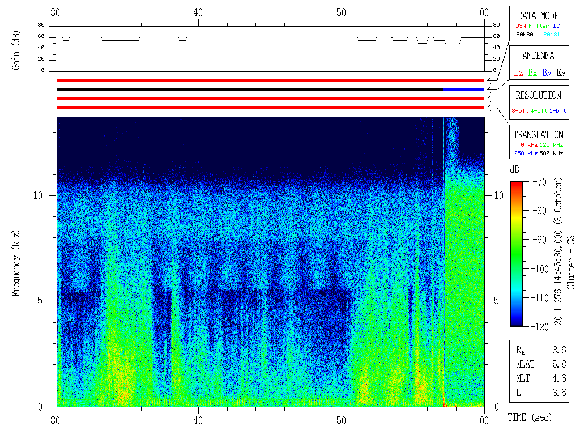This screenshot has height=435, width=580.
Task: Click the green 4-bit resolution label
Action: tap(539, 110)
